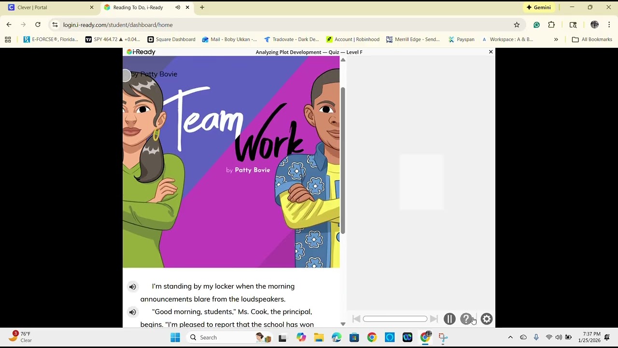618x348 pixels.
Task: Open Task View on taskbar
Action: click(282, 337)
